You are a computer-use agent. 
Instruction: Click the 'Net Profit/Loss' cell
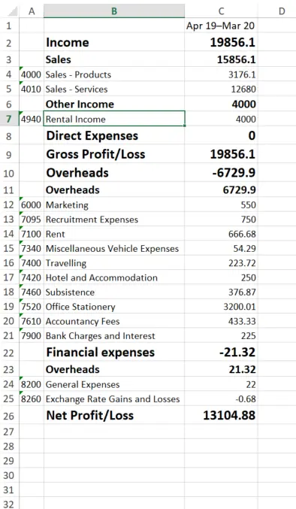coord(114,416)
